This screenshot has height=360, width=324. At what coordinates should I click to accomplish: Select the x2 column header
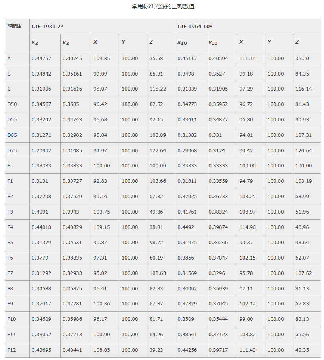pyautogui.click(x=36, y=42)
